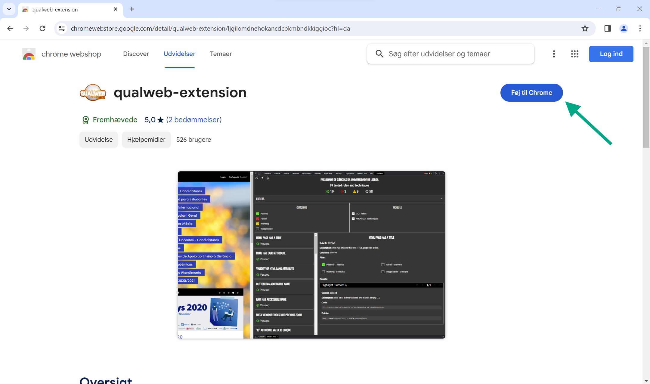
Task: Click Føj til Chrome button
Action: point(531,93)
